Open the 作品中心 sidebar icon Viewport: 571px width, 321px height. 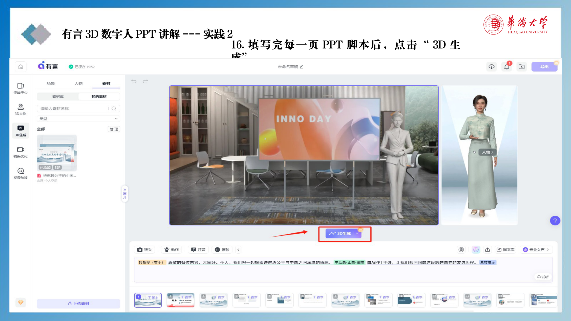pos(21,88)
